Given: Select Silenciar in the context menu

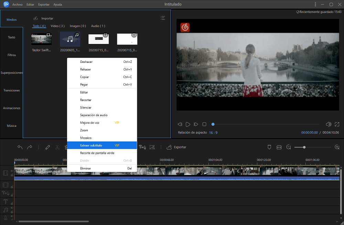Looking at the screenshot, I should [102, 108].
